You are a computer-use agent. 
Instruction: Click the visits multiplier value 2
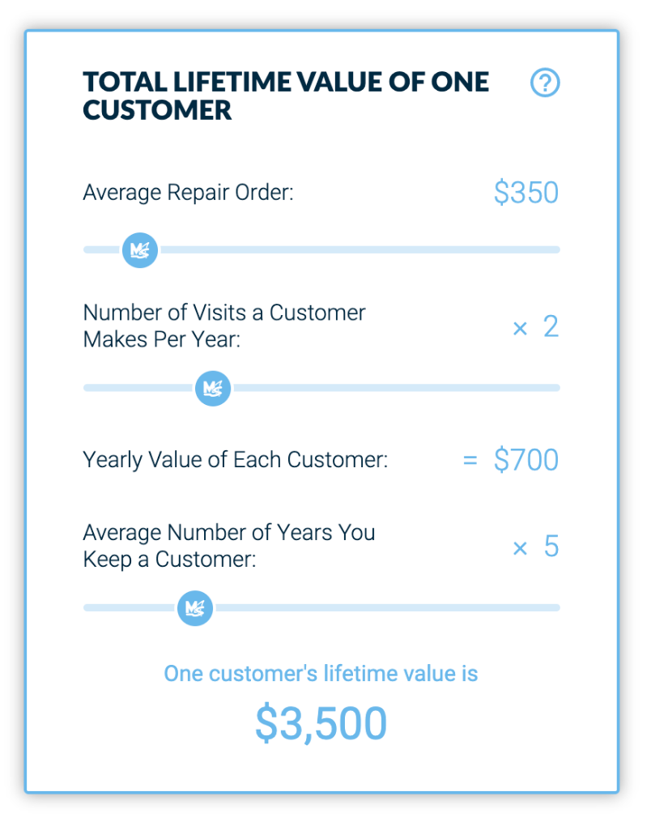[551, 326]
